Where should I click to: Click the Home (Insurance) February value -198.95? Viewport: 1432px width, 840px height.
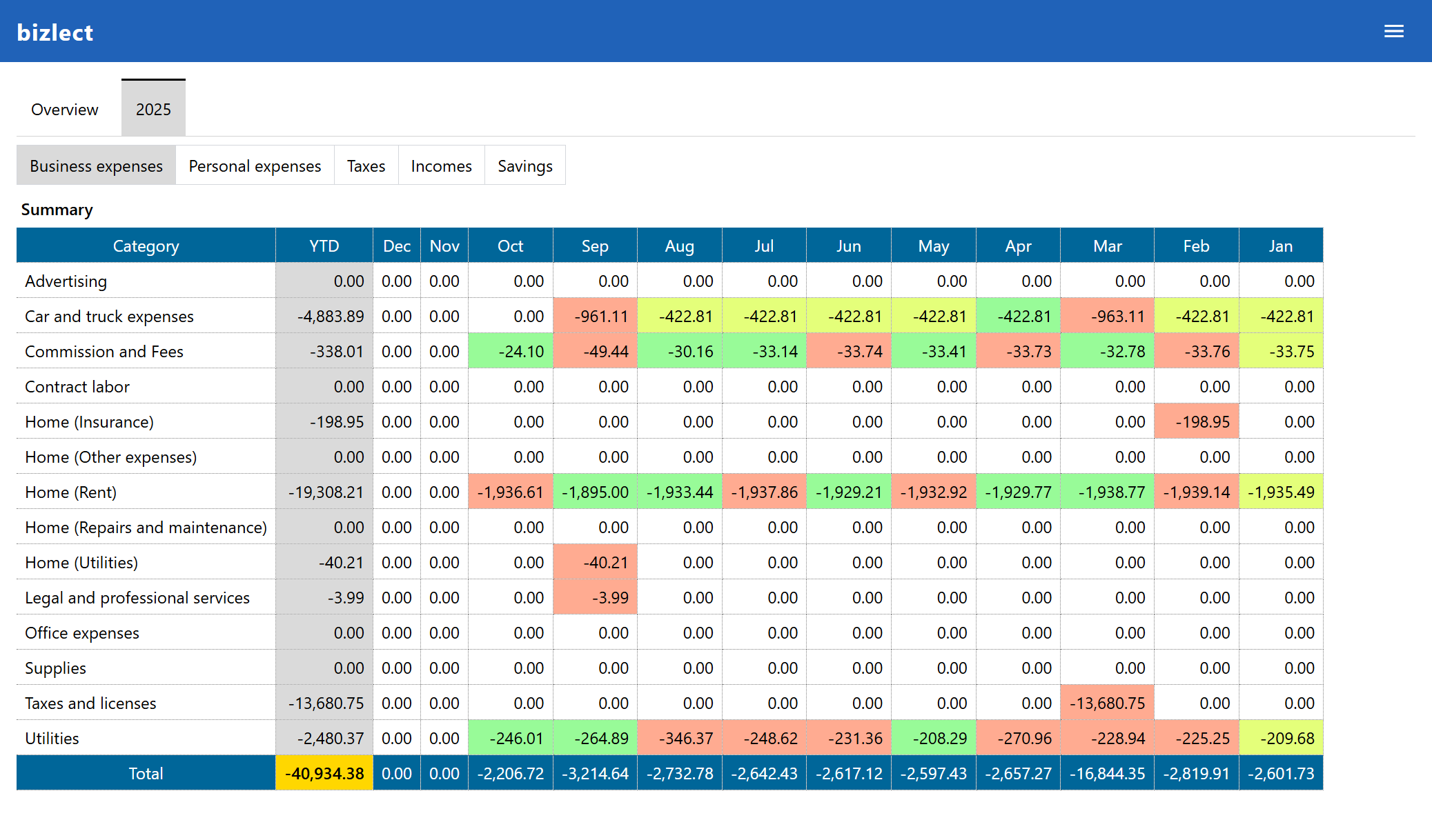pos(1196,421)
